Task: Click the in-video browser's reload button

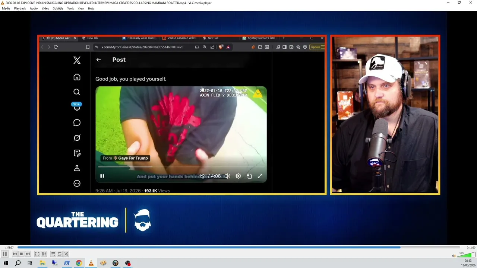Action: pyautogui.click(x=56, y=47)
